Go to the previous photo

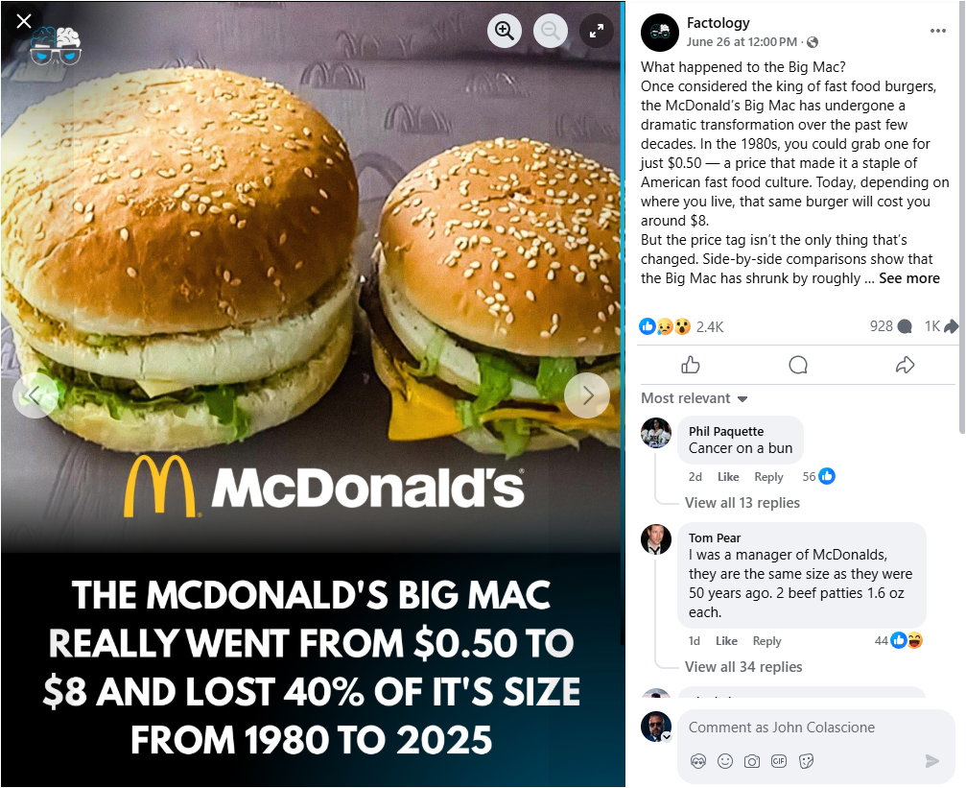click(35, 395)
